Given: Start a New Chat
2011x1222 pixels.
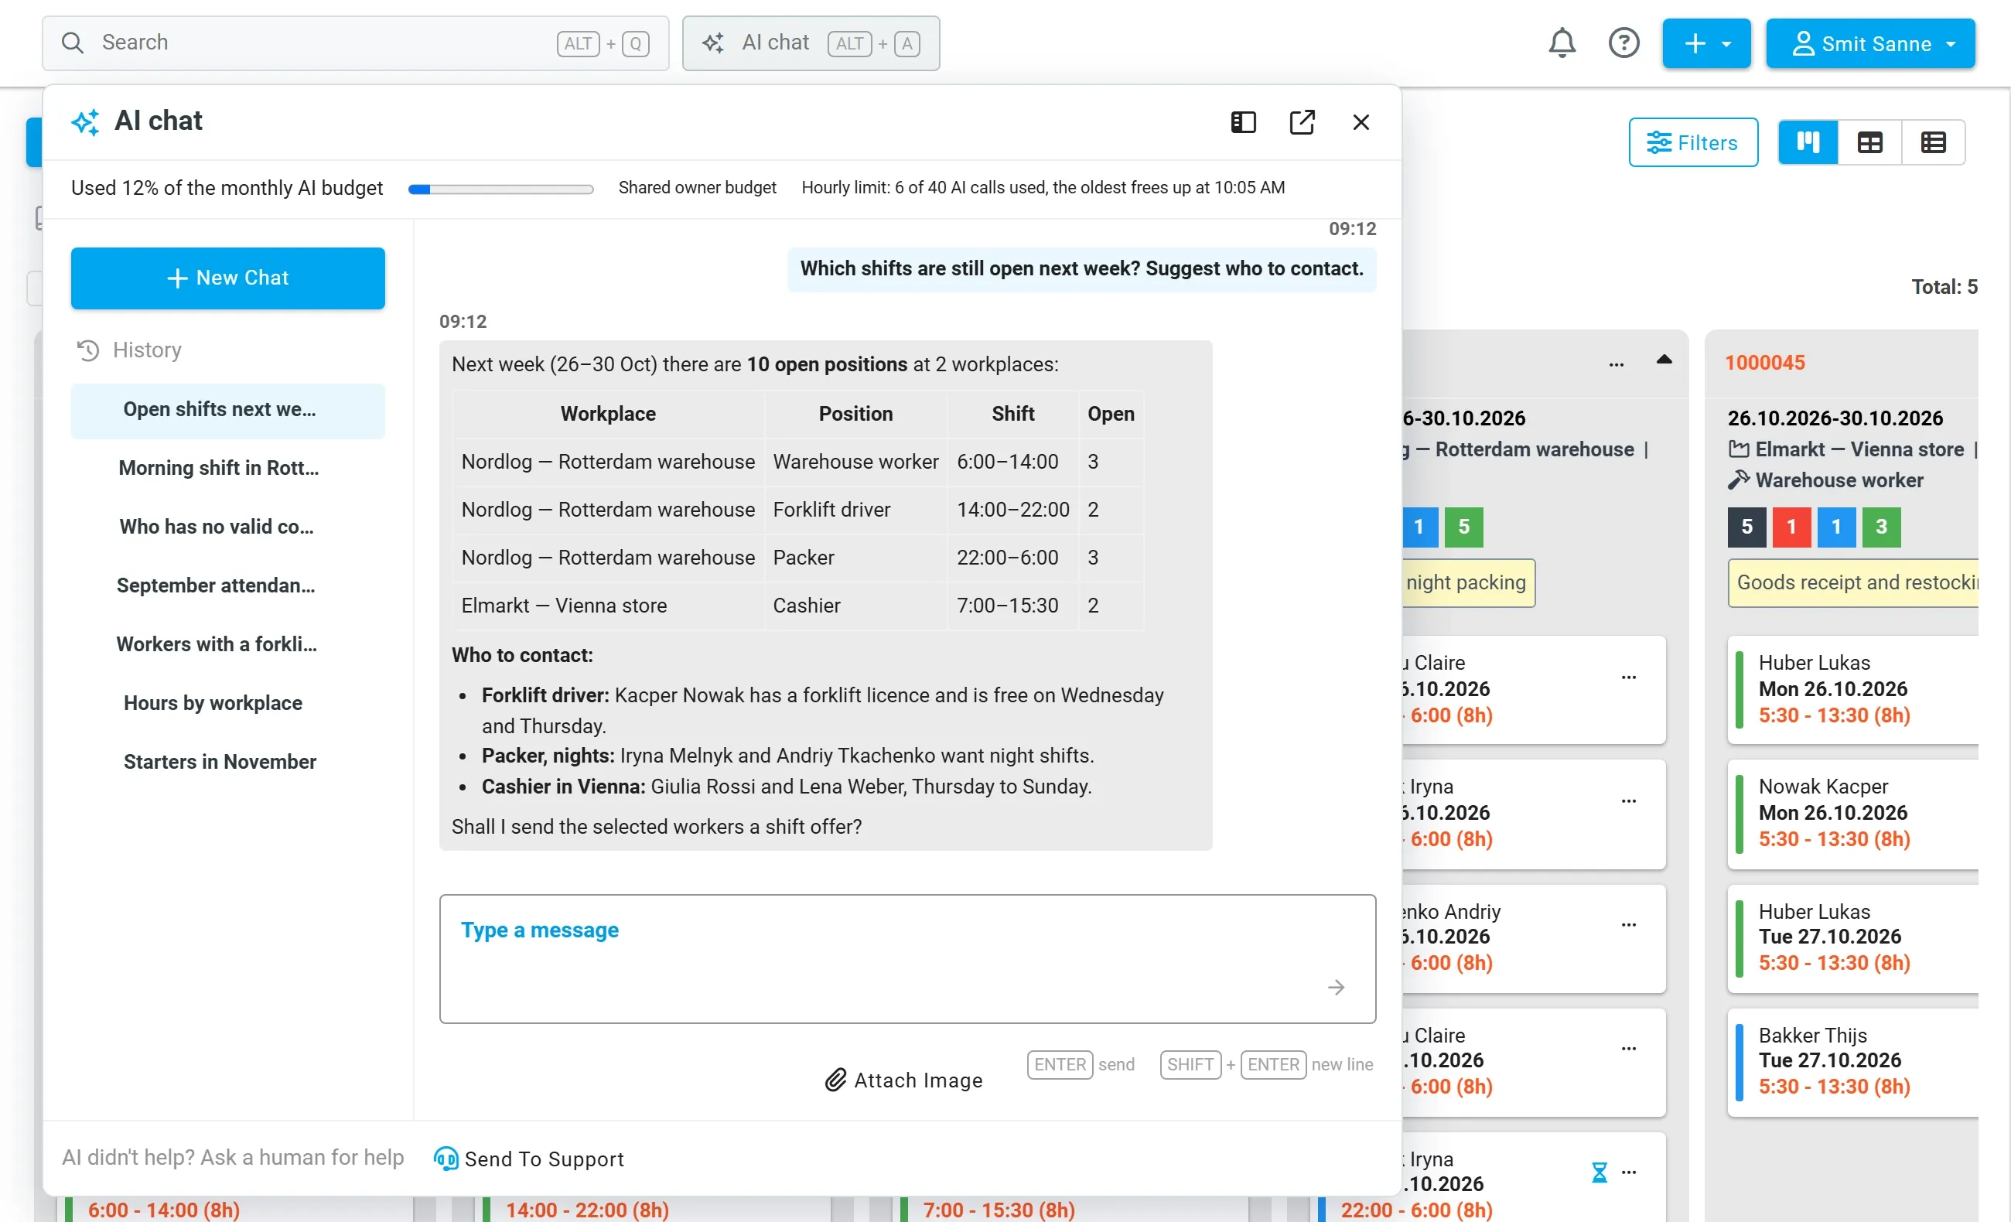Looking at the screenshot, I should (227, 278).
